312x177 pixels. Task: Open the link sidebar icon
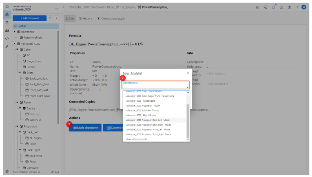coord(7,47)
